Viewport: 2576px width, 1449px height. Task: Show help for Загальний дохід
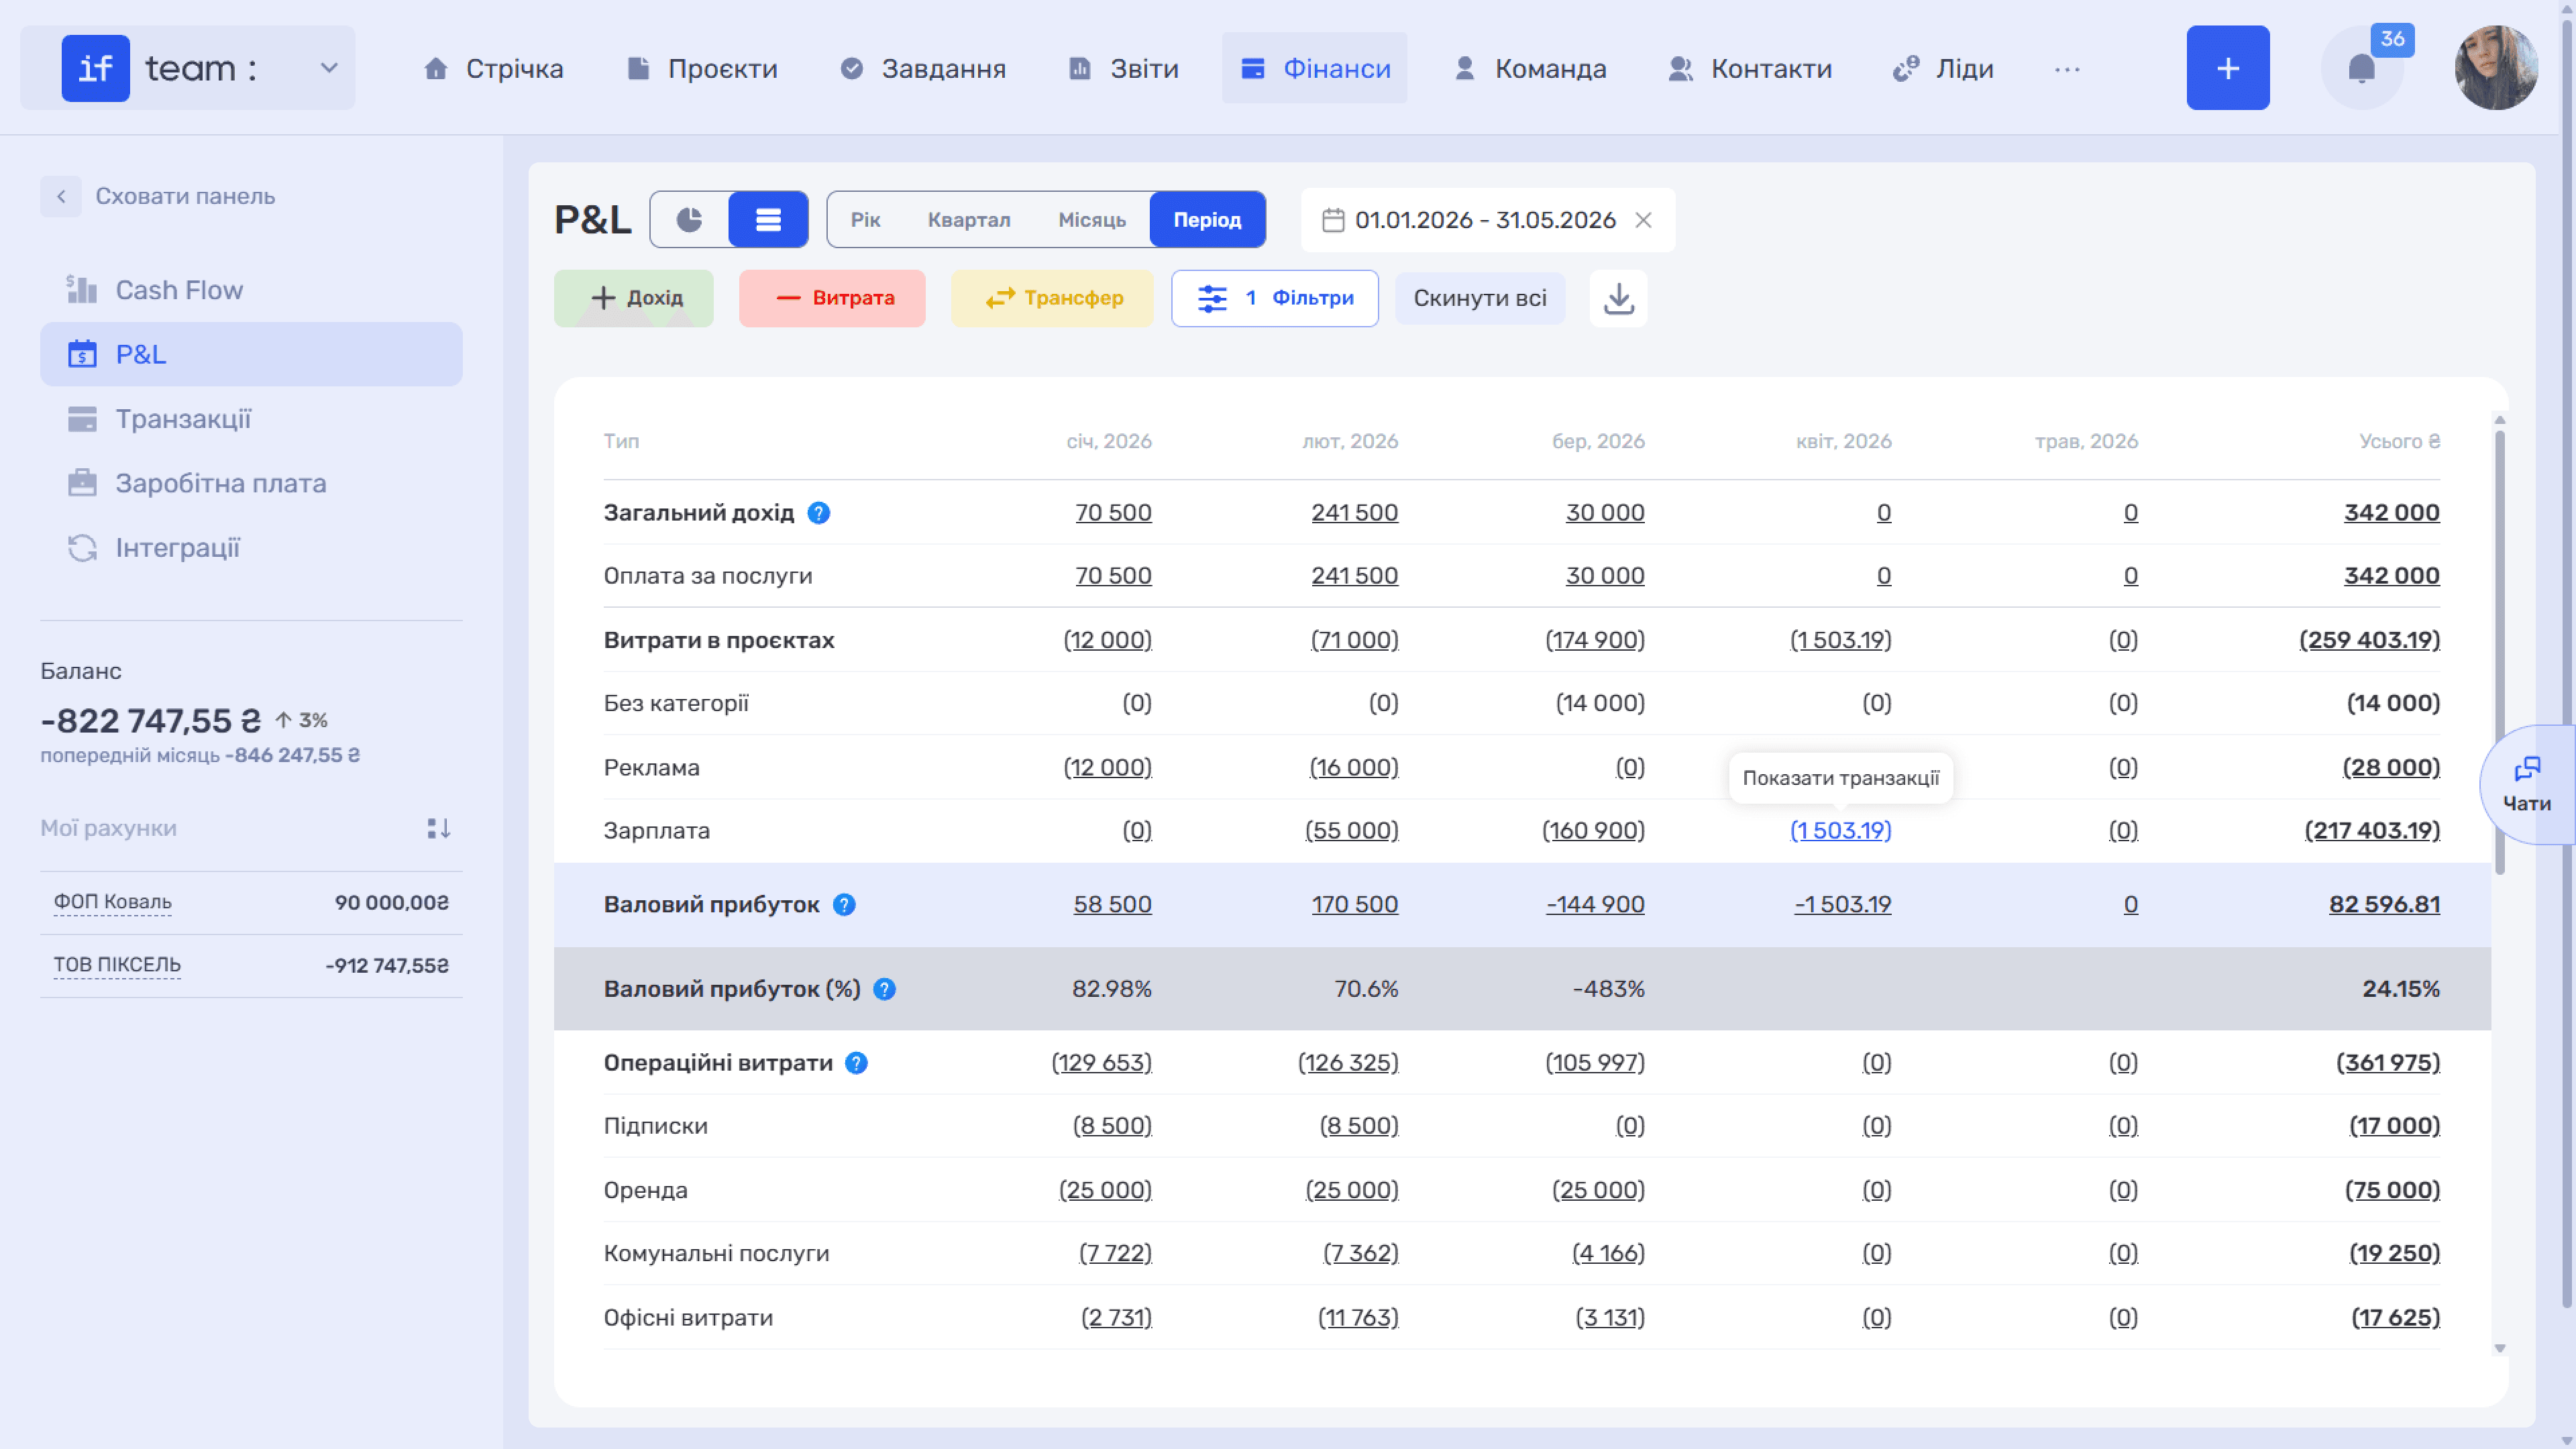click(819, 513)
